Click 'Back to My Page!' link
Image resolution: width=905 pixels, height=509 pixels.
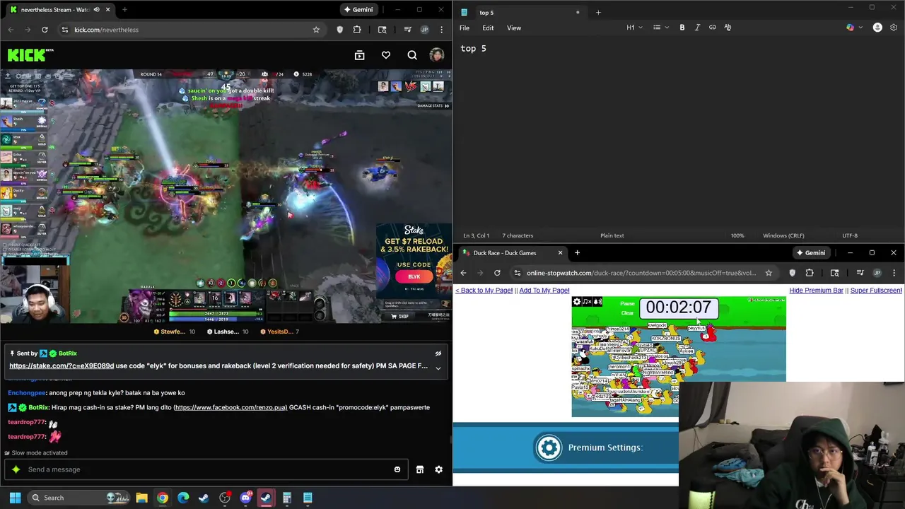484,291
